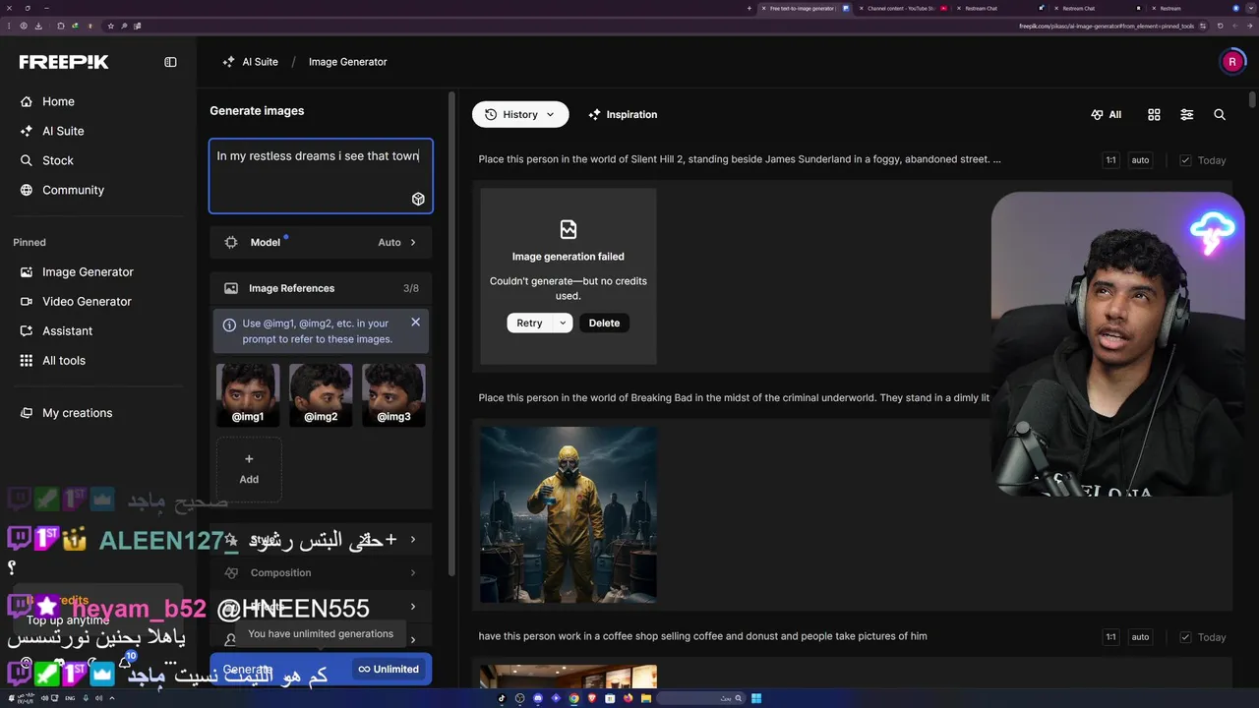The image size is (1259, 708).
Task: Click the Breaking Bad prompt text
Action: [x=734, y=398]
